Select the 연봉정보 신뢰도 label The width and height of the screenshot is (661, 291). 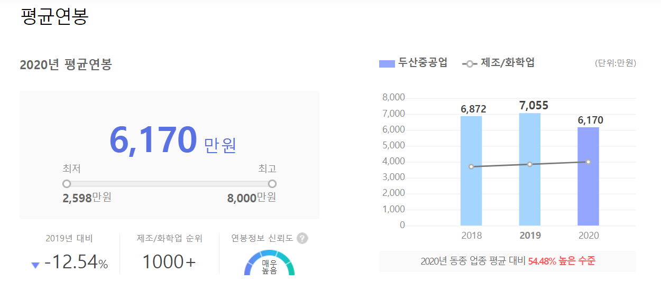tap(262, 239)
